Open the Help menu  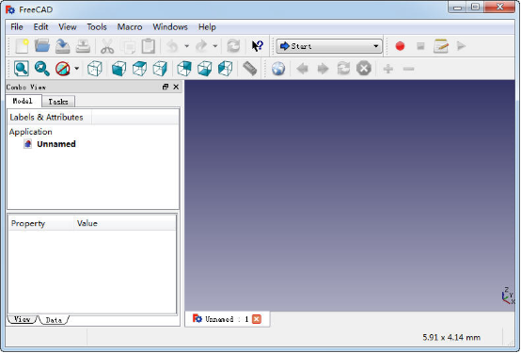pos(207,27)
